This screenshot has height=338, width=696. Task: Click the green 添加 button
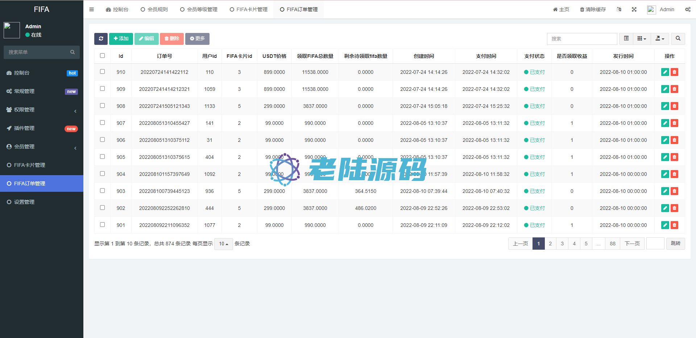click(121, 39)
